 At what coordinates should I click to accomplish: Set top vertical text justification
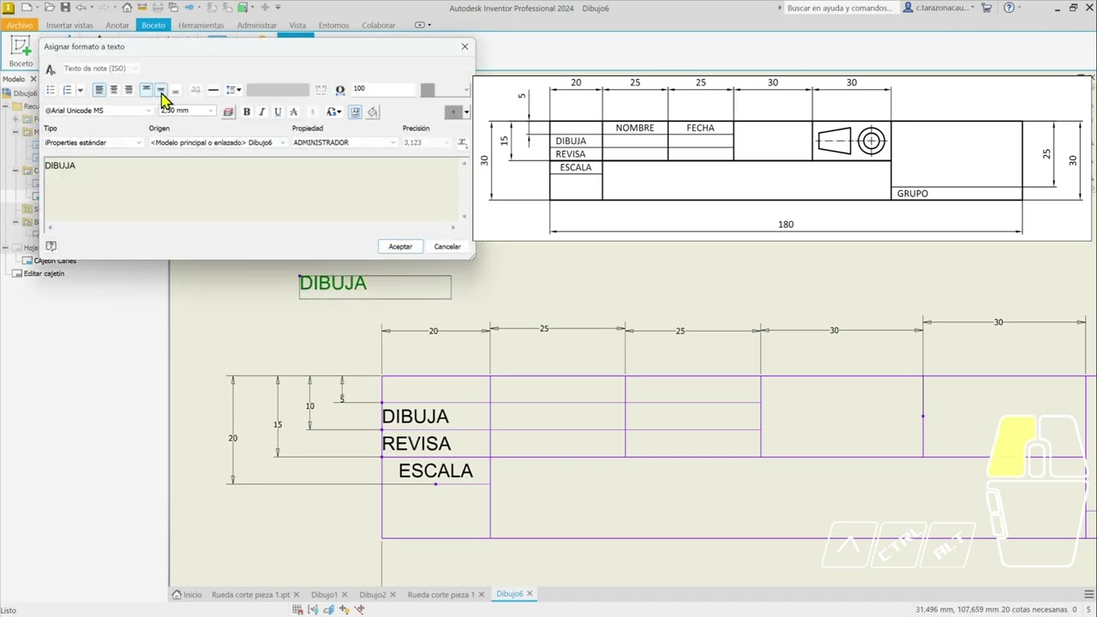pos(147,90)
